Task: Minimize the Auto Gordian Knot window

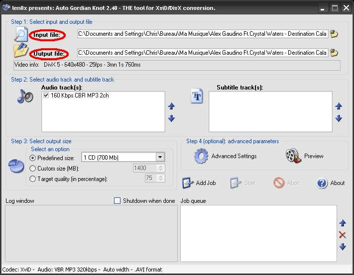Action: click(323, 8)
